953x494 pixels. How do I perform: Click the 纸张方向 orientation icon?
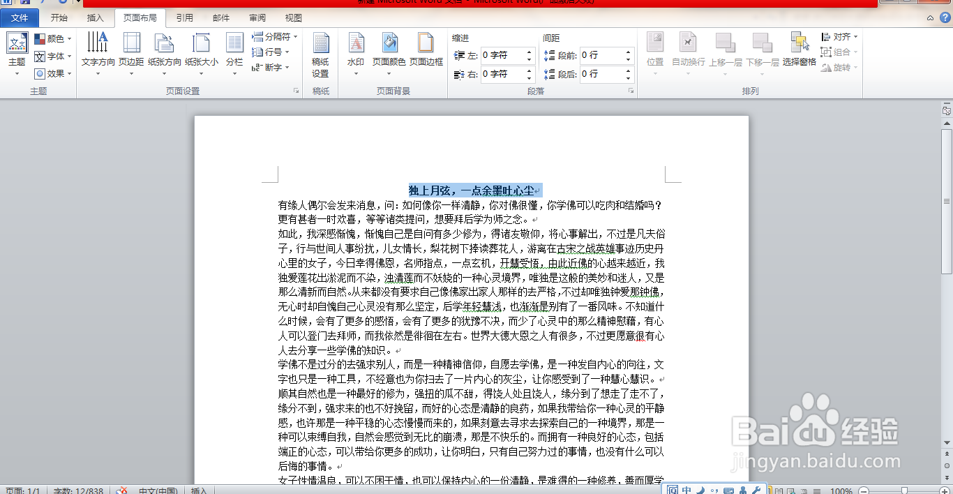[x=165, y=43]
